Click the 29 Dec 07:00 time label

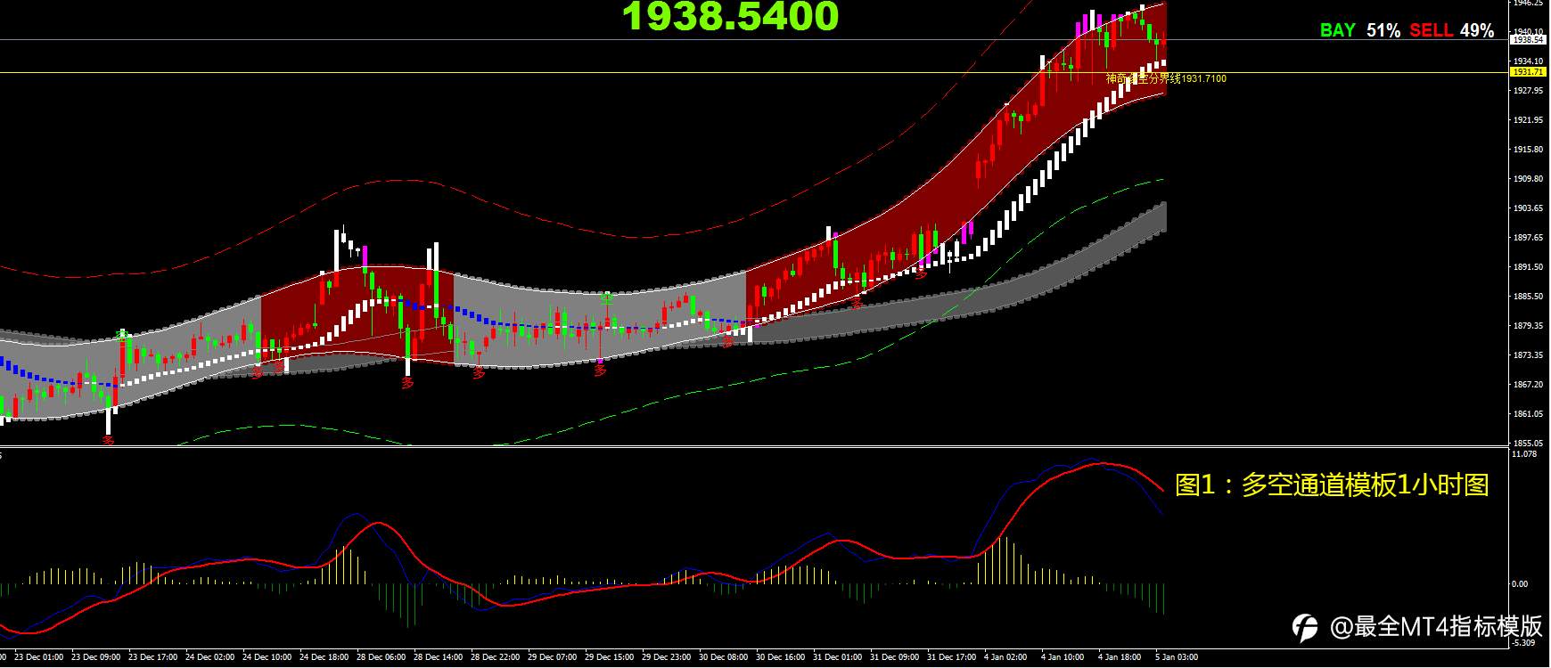[553, 657]
